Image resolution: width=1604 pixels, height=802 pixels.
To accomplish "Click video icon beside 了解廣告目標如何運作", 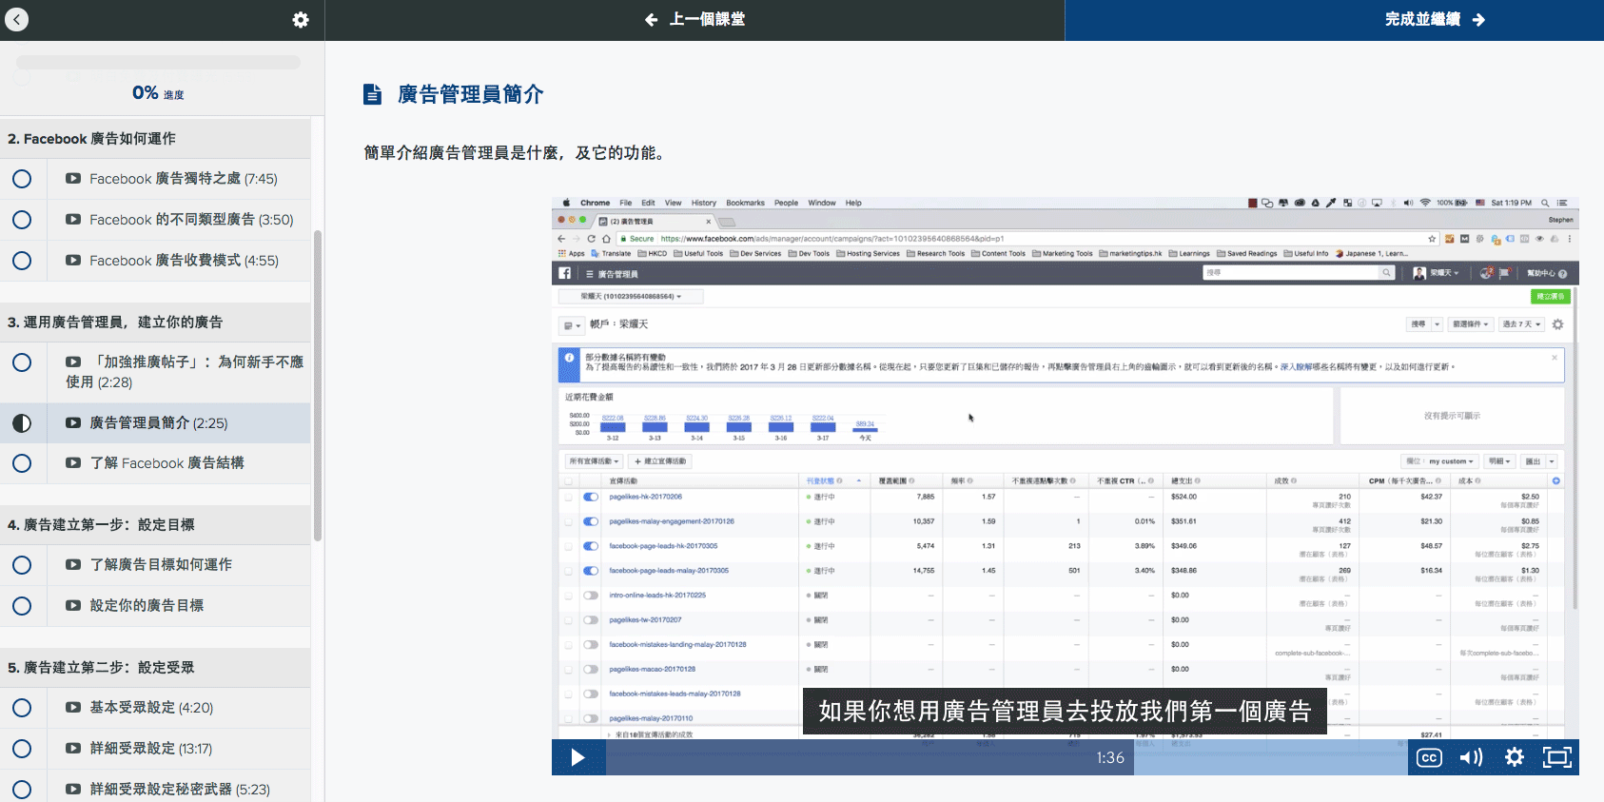I will click(73, 564).
